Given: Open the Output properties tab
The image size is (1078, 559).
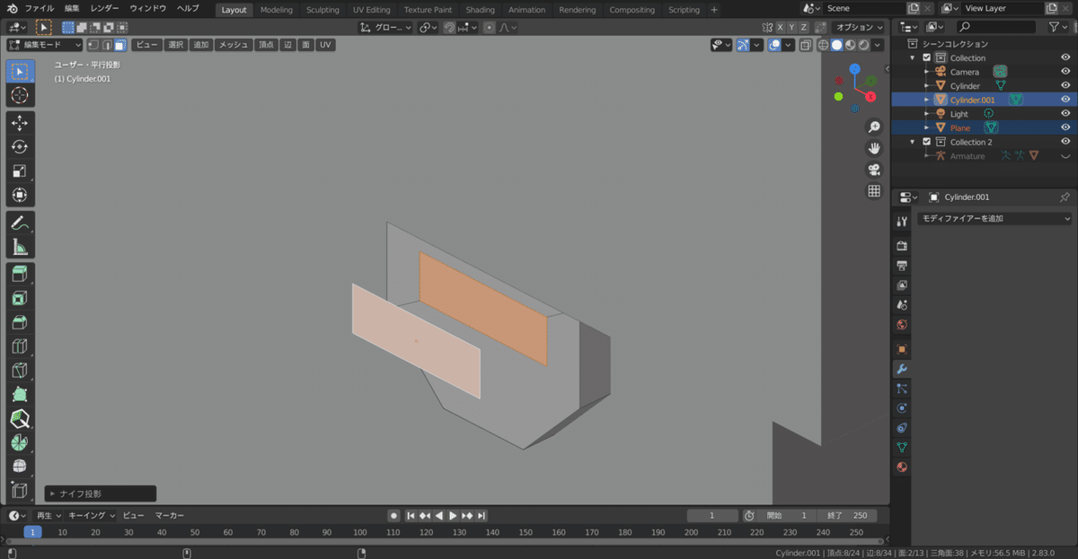Looking at the screenshot, I should tap(902, 266).
